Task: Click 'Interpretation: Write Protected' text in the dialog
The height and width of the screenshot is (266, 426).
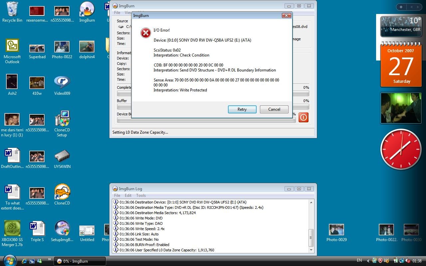Action: coord(180,90)
